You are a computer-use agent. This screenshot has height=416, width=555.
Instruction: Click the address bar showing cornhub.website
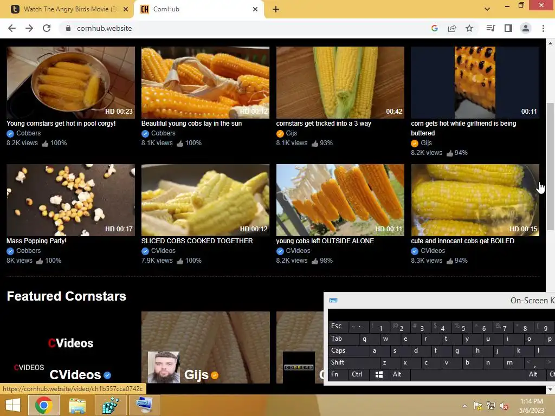point(244,28)
